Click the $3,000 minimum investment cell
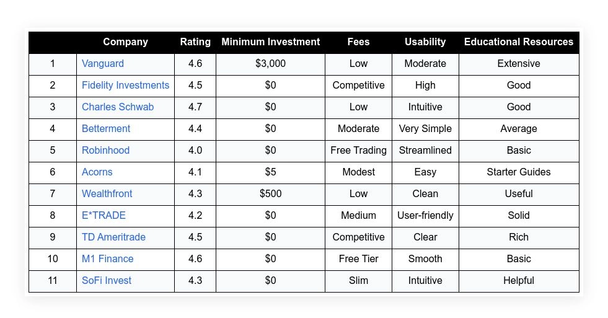Image resolution: width=608 pixels, height=318 pixels. [x=270, y=64]
